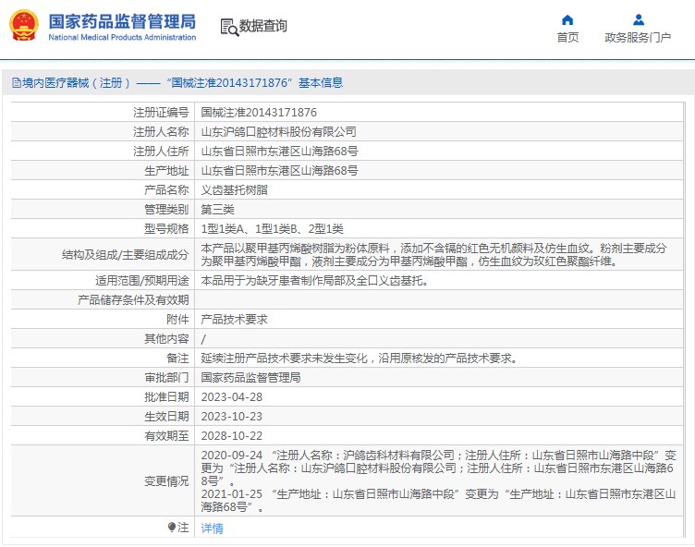Click the 政务服务门户 person icon
The height and width of the screenshot is (547, 695).
tap(638, 19)
